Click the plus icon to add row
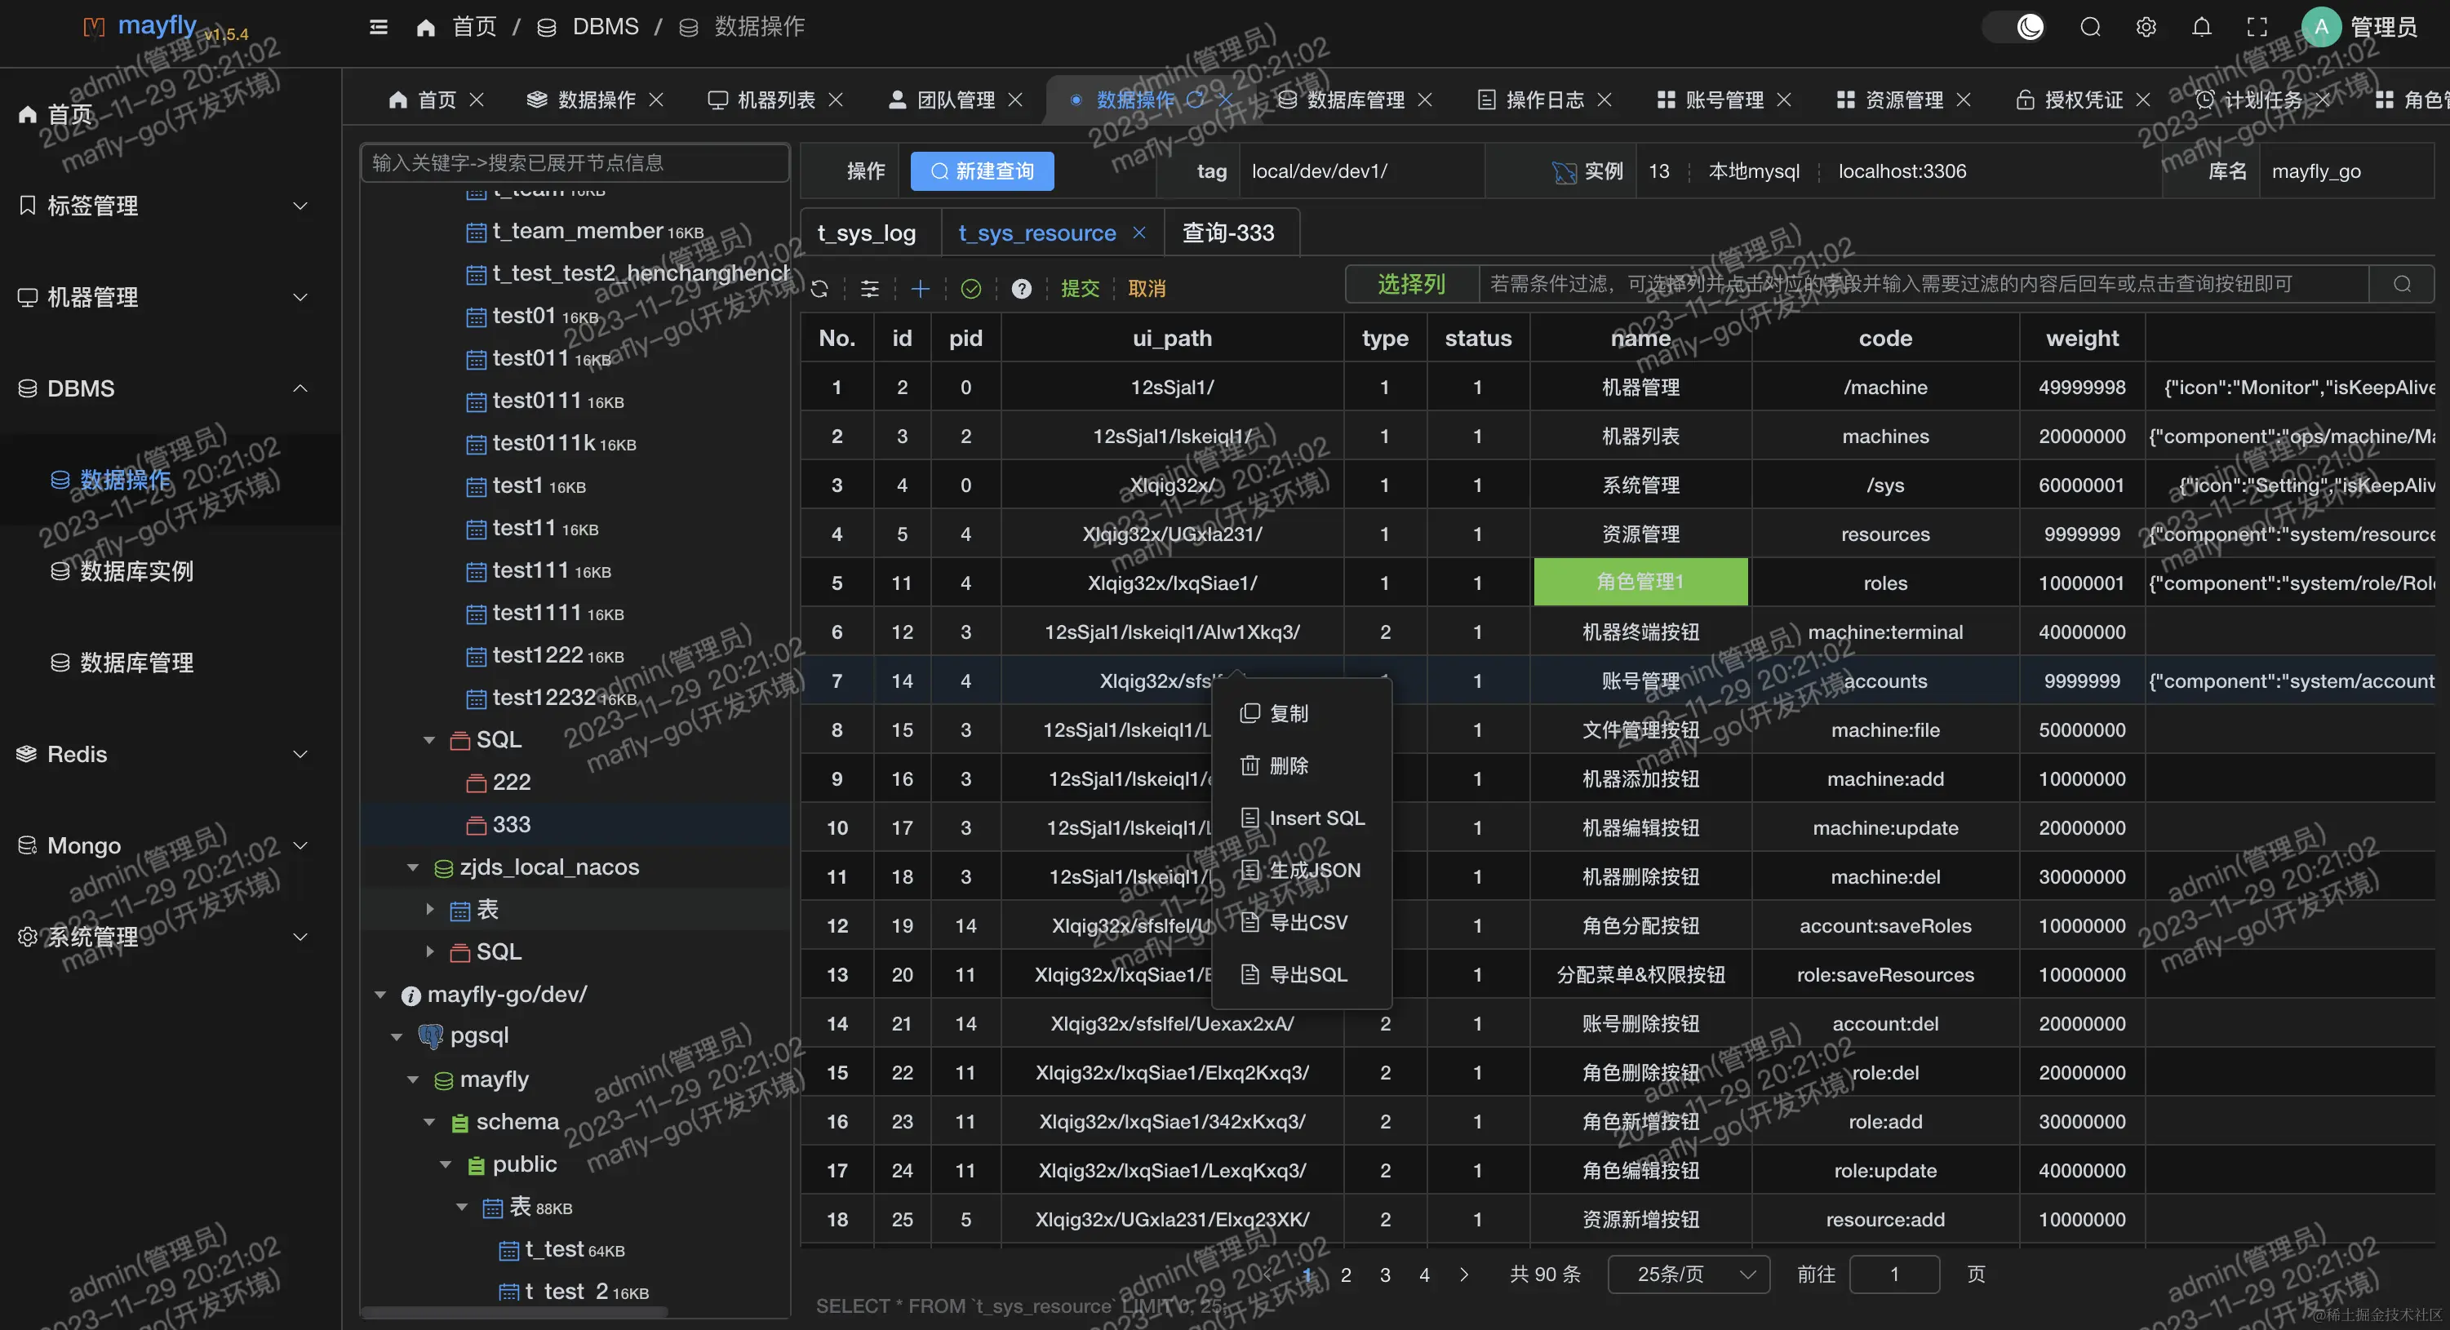The image size is (2450, 1330). coord(920,288)
